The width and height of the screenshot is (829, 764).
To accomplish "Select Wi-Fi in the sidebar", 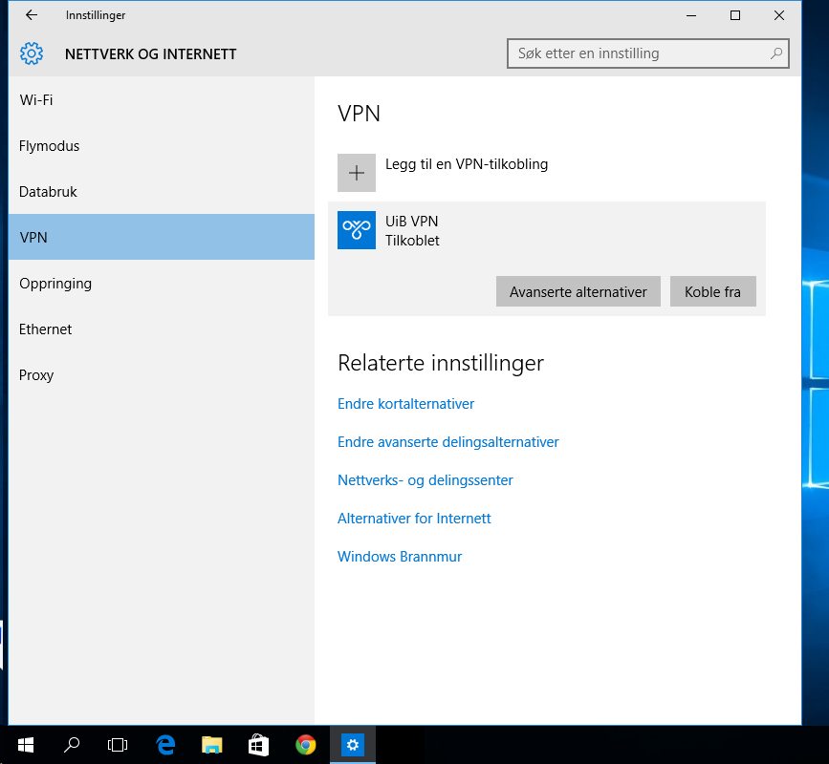I will pos(36,100).
